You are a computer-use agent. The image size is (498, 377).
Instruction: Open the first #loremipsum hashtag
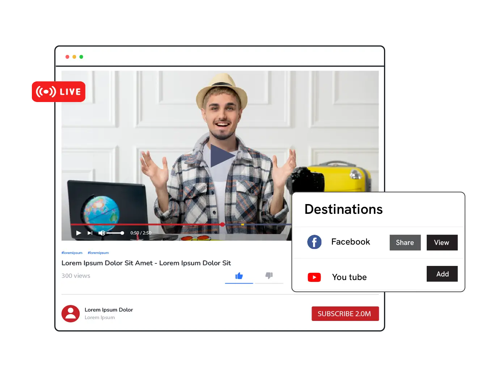click(72, 253)
